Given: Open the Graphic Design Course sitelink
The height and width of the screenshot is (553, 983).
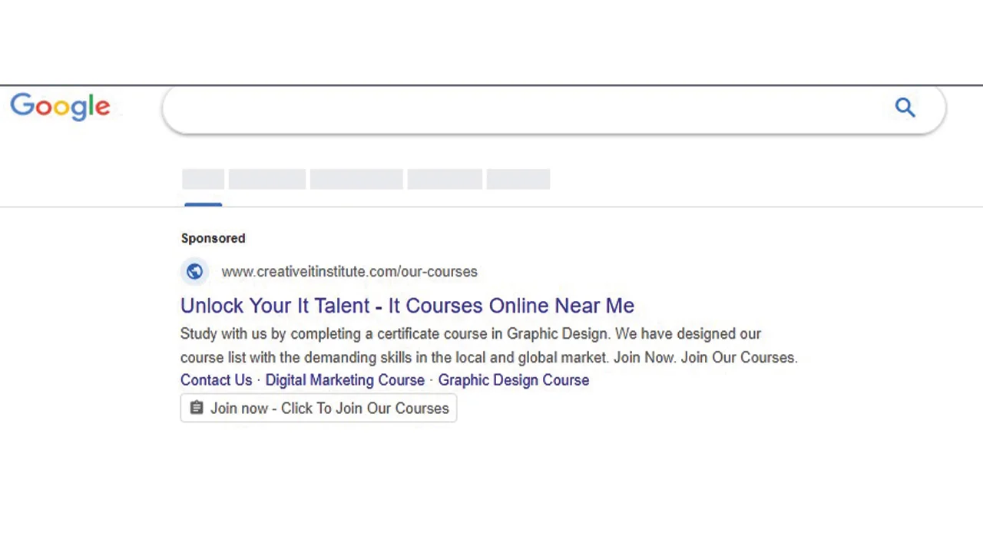Looking at the screenshot, I should pyautogui.click(x=513, y=379).
